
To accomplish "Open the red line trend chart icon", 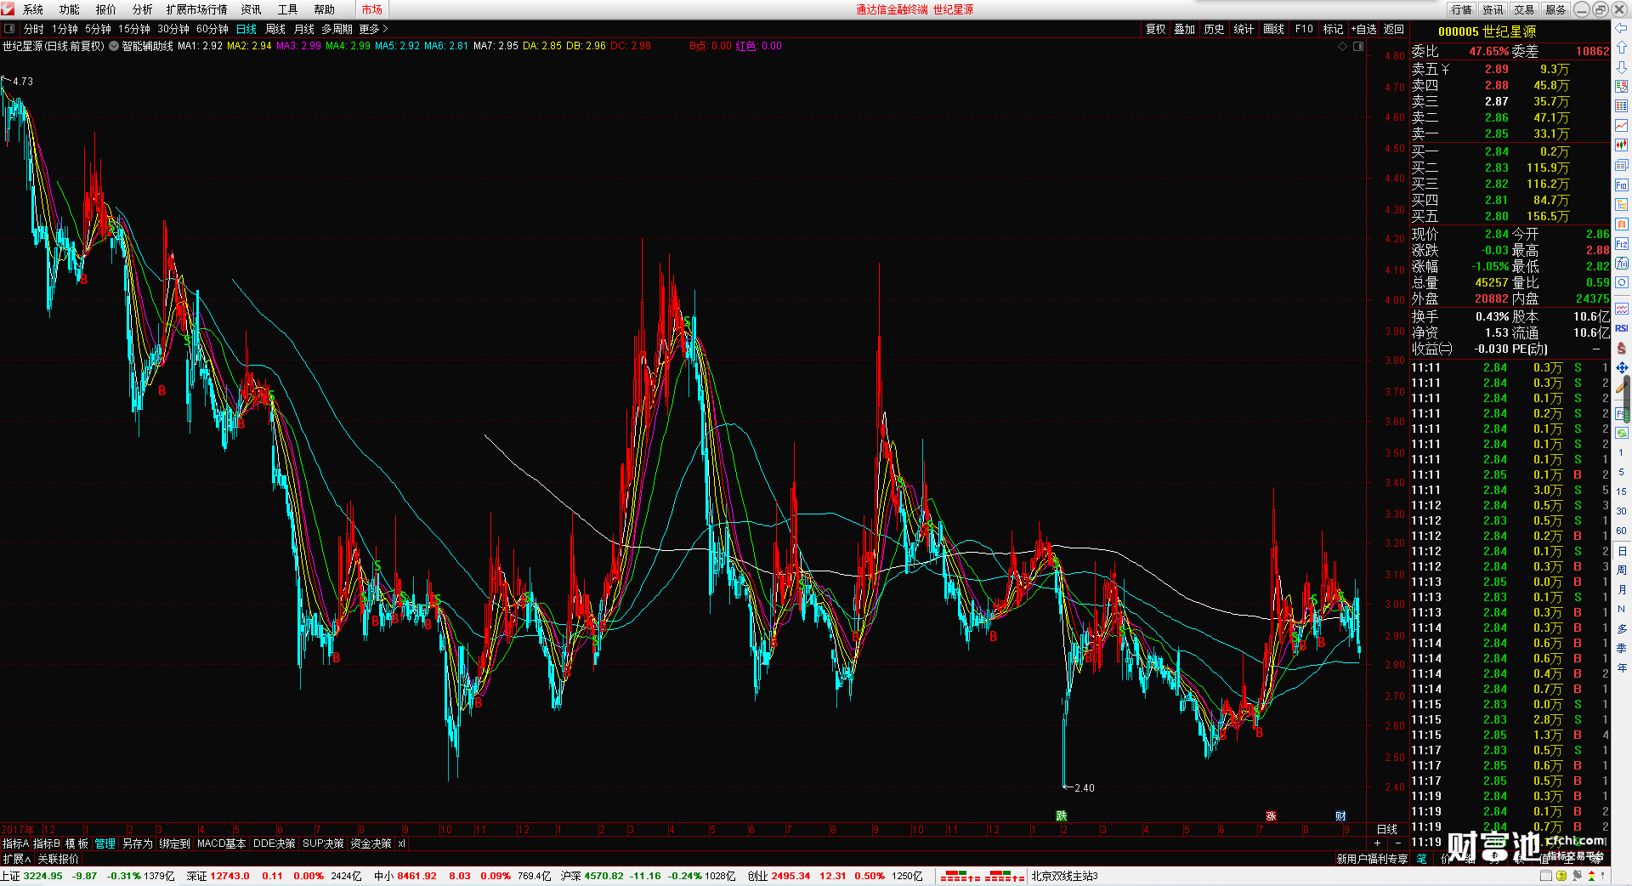I will [x=1622, y=126].
